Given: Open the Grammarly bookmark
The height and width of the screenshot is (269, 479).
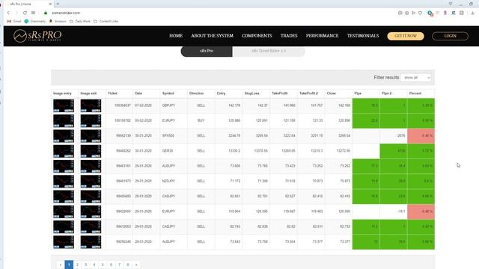Looking at the screenshot, I should coord(35,22).
